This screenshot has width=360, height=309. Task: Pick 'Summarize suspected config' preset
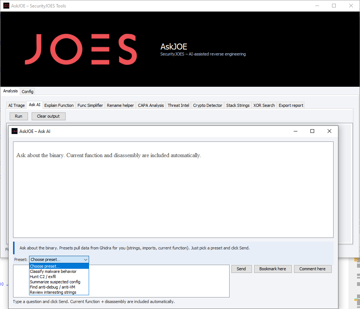(59, 282)
